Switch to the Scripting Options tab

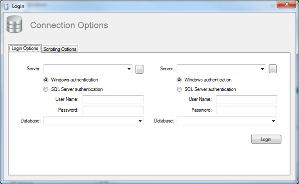[x=60, y=49]
